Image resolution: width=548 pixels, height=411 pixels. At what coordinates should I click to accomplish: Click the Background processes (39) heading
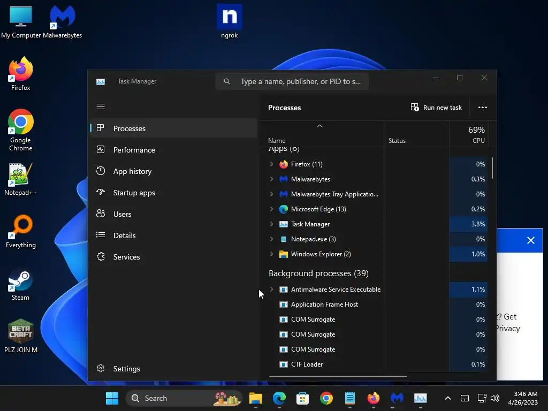[318, 273]
